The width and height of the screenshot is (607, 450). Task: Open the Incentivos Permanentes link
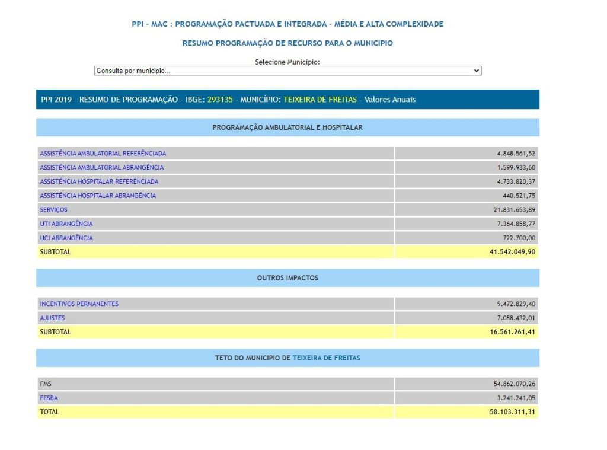click(x=79, y=304)
